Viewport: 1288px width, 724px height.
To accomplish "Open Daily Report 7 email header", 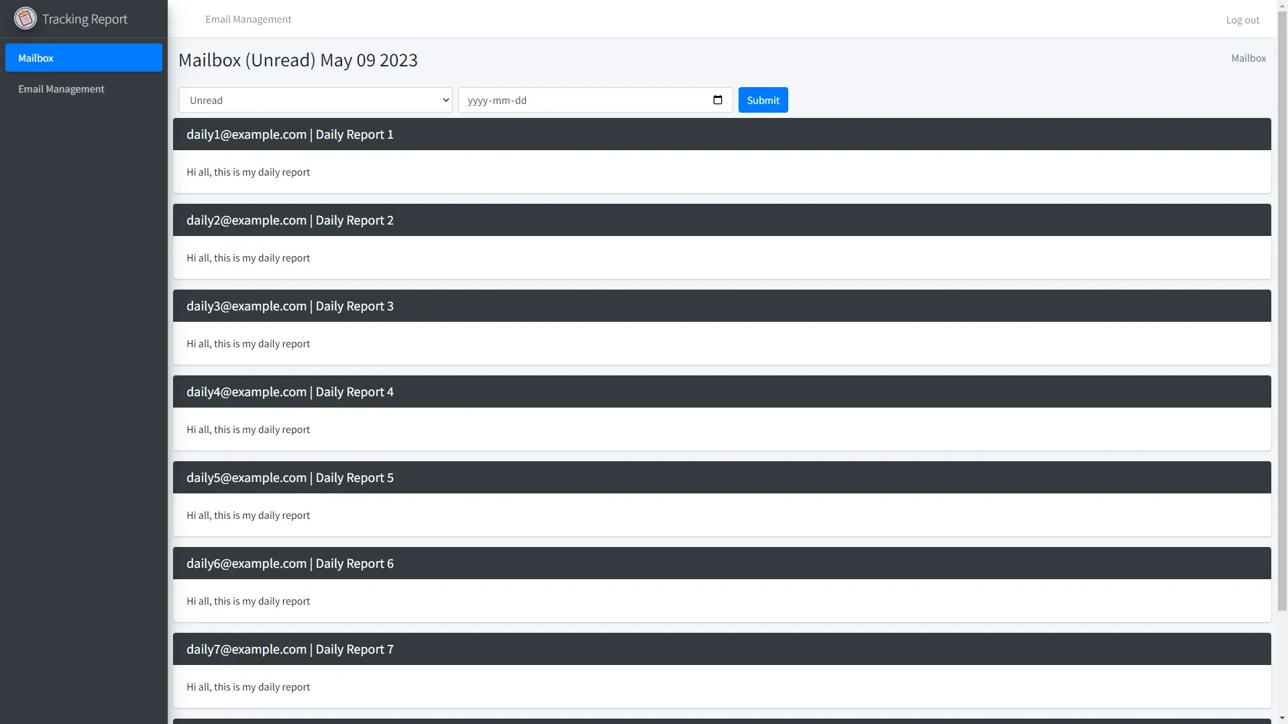I will (x=290, y=649).
